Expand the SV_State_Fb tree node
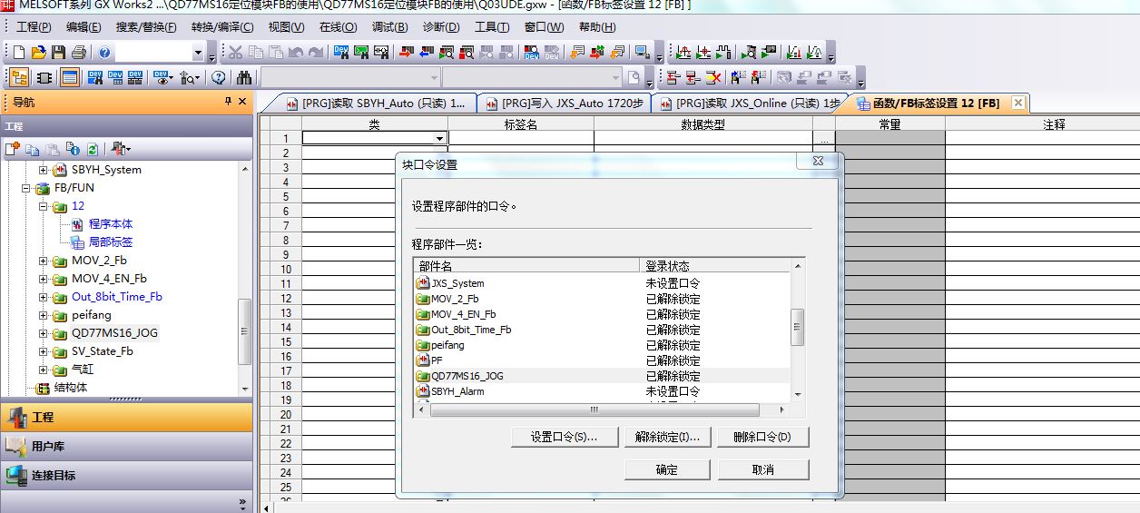Image resolution: width=1140 pixels, height=513 pixels. coord(43,351)
